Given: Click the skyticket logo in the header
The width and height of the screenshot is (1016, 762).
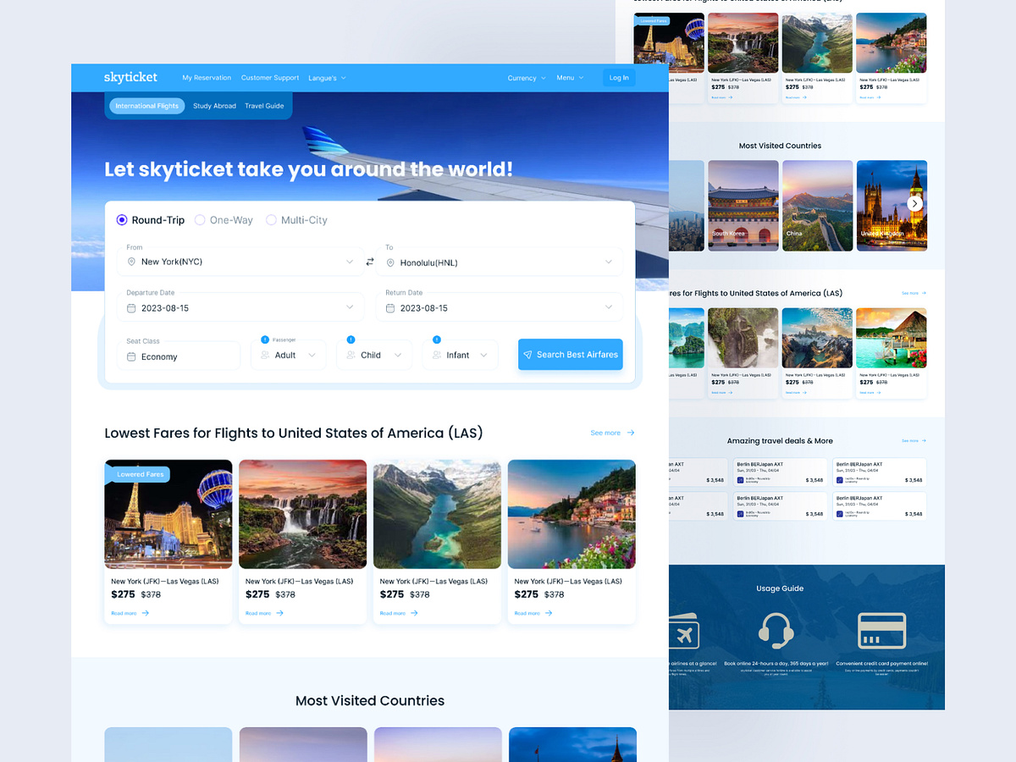Looking at the screenshot, I should [x=130, y=77].
